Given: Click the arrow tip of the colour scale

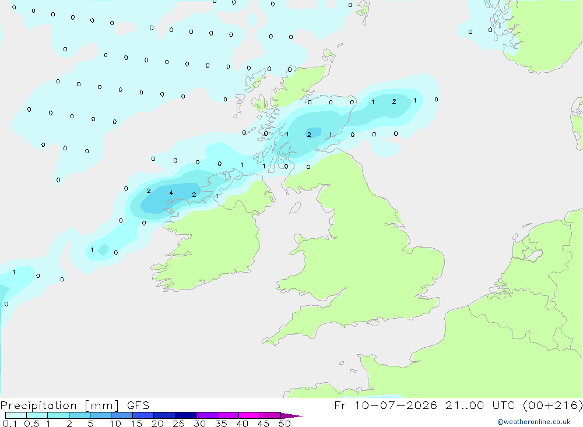Looking at the screenshot, I should (292, 416).
